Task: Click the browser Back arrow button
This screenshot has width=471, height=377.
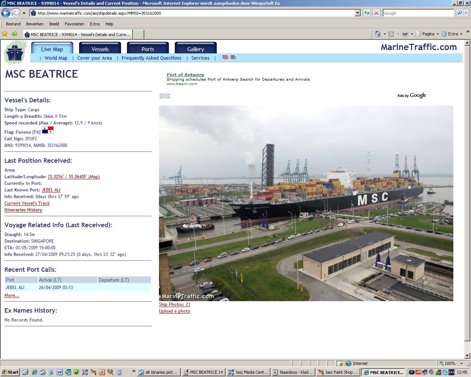Action: (6, 13)
